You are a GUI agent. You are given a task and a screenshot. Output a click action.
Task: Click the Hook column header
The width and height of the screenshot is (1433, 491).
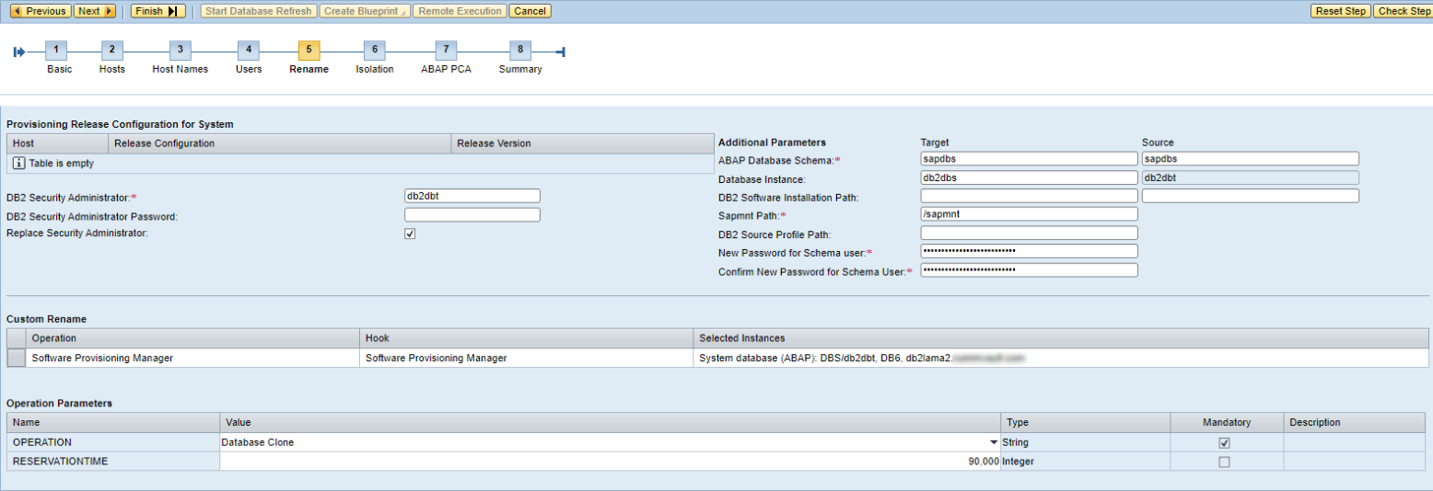[x=526, y=338]
